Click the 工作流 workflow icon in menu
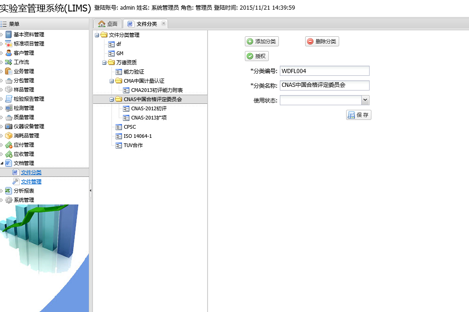 (9, 62)
